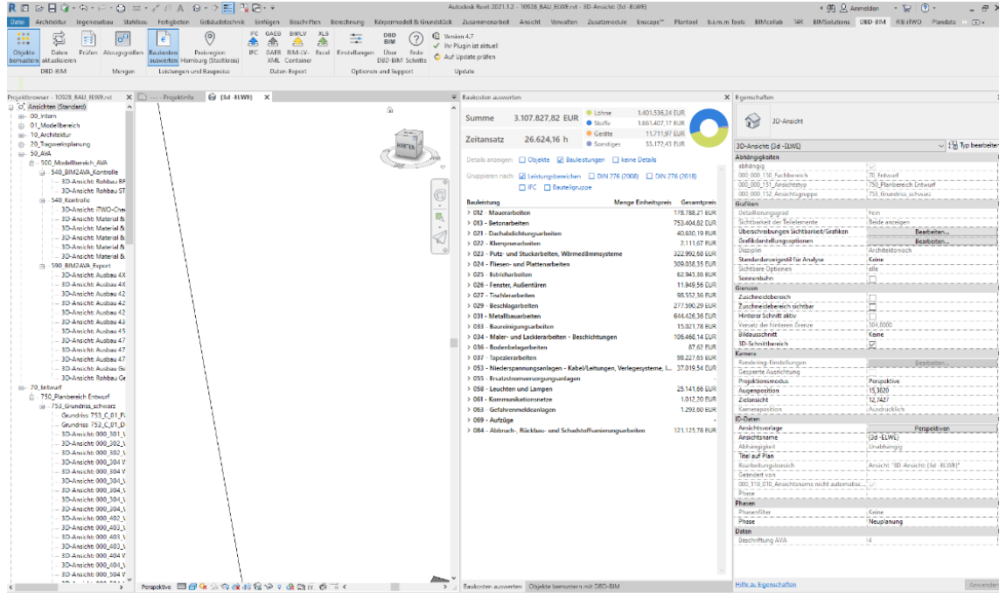
Task: Check the DIN 276 (2018) grouping option
Action: coord(648,176)
